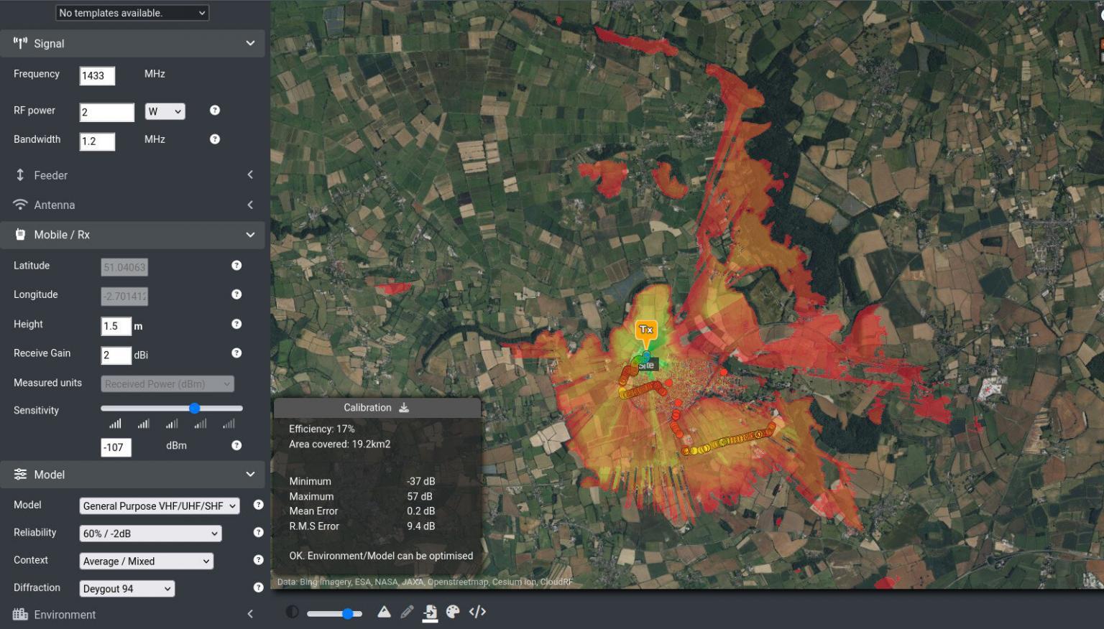This screenshot has height=629, width=1104.
Task: Open the RF power unit dropdown
Action: pyautogui.click(x=165, y=112)
